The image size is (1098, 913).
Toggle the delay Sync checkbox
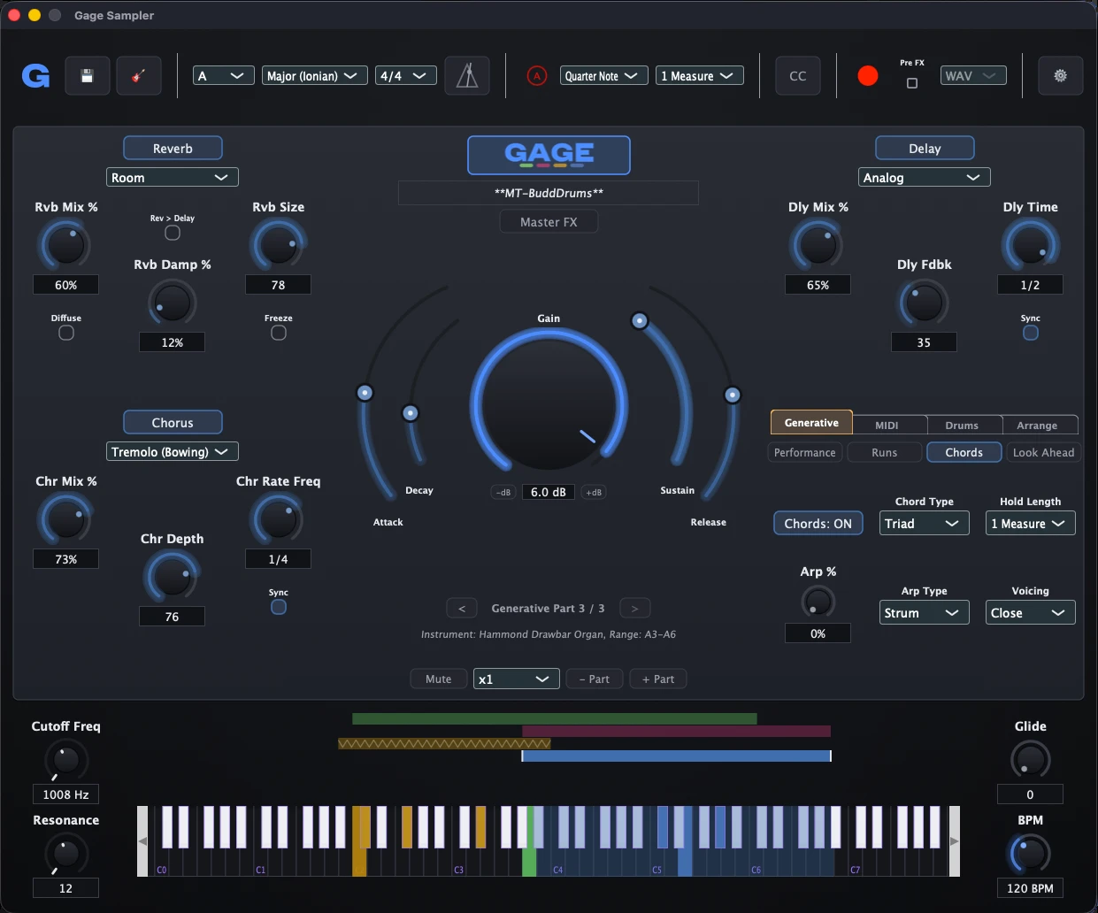pyautogui.click(x=1031, y=333)
